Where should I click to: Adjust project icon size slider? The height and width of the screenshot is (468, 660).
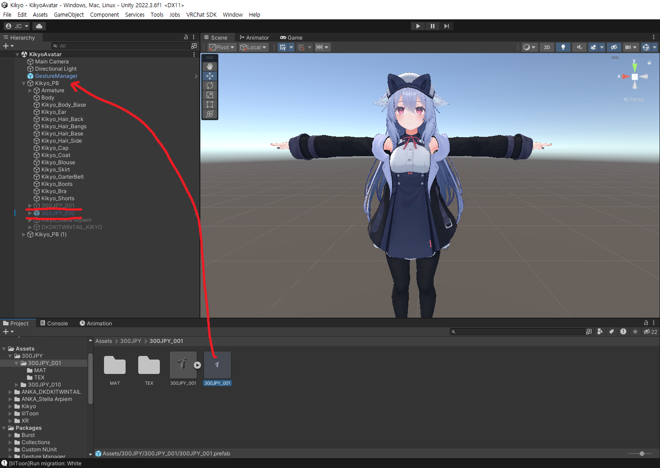coord(642,454)
